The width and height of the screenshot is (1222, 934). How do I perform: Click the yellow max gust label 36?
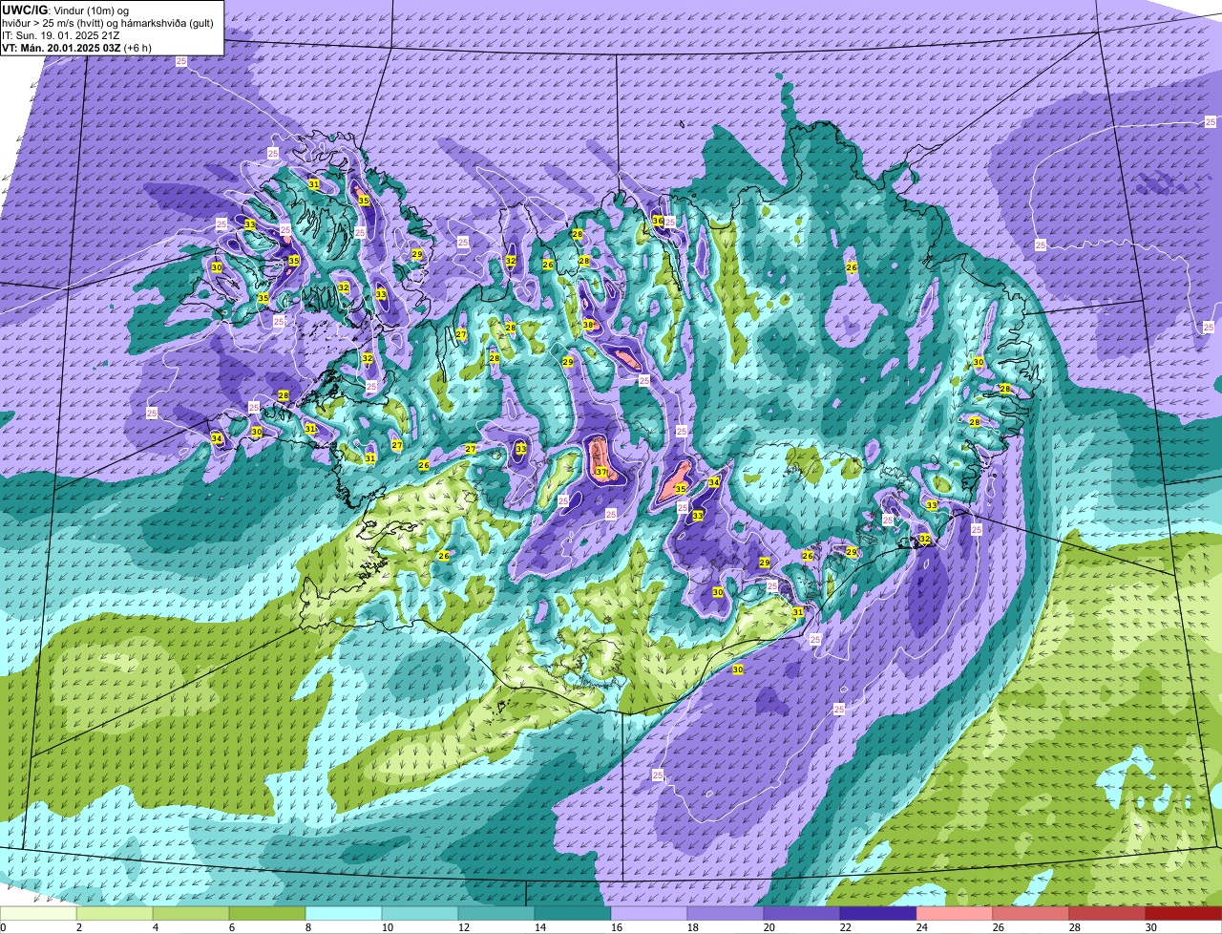658,221
